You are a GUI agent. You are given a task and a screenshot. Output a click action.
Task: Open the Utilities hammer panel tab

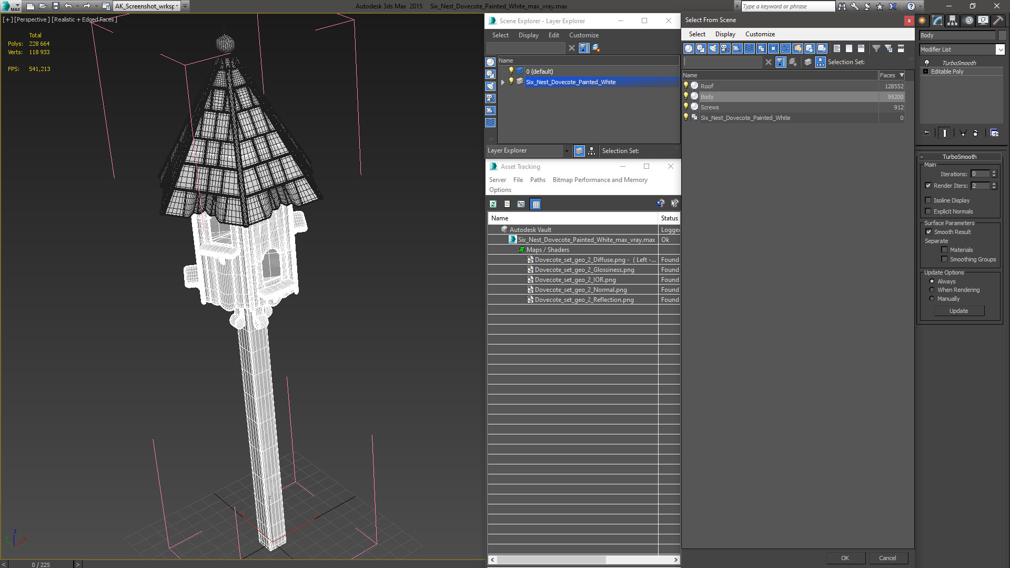pyautogui.click(x=998, y=21)
